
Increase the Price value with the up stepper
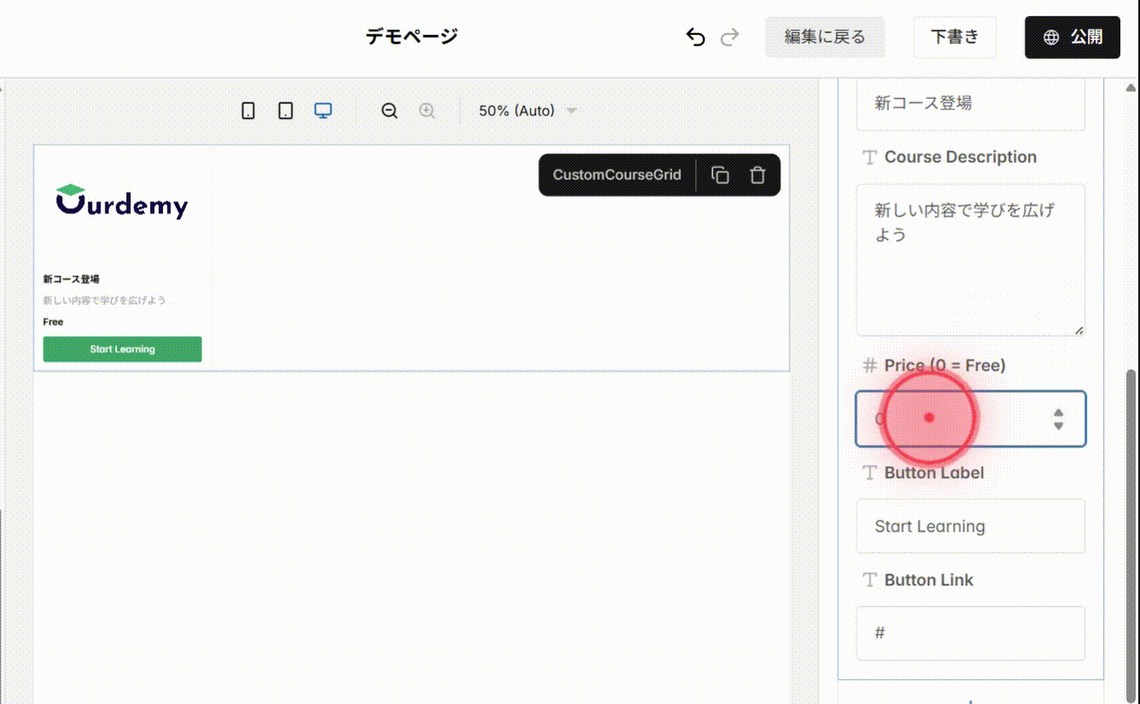coord(1059,412)
